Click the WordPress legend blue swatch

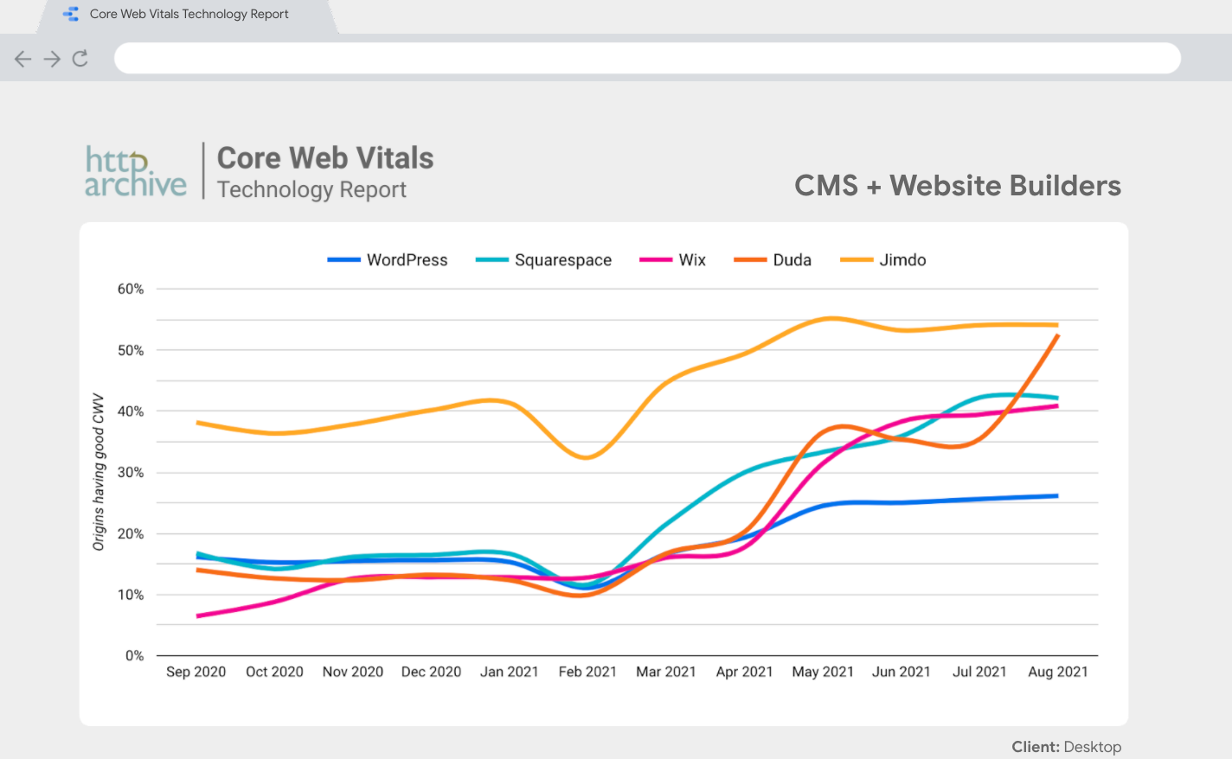pyautogui.click(x=343, y=260)
